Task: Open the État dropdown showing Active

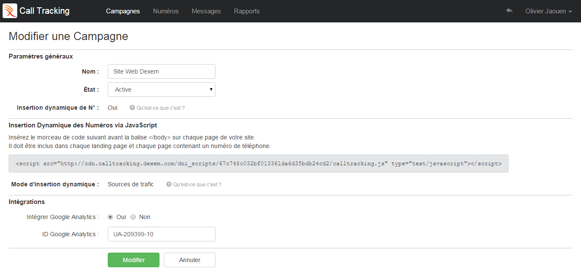Action: pos(161,89)
